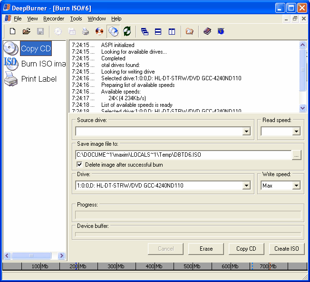Expand the Write speed dropdown
Screen dimensions: 310x282
[x=296, y=186]
